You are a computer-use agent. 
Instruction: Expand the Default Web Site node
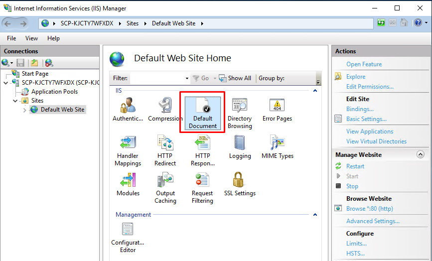click(25, 110)
